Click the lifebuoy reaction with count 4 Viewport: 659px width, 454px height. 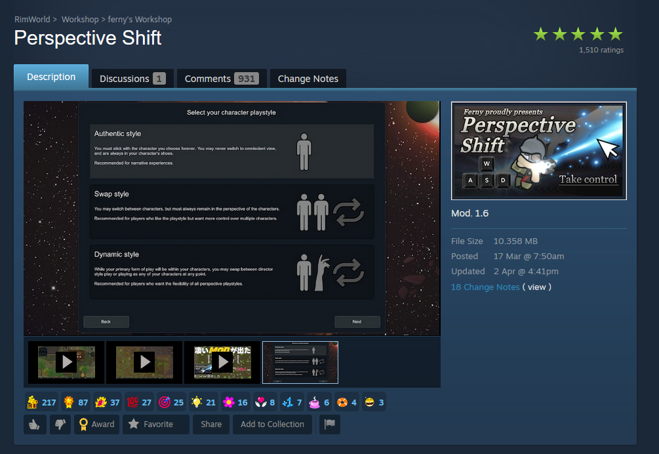click(x=347, y=402)
